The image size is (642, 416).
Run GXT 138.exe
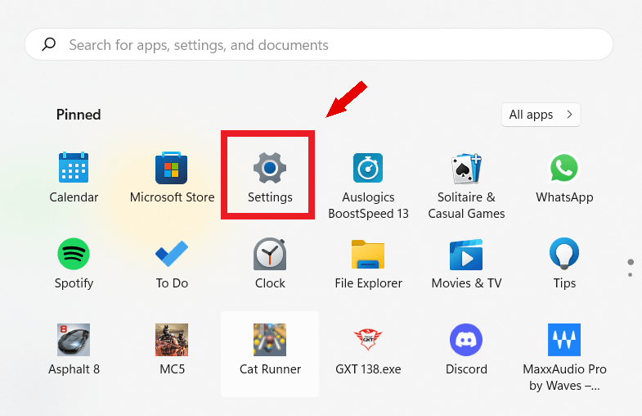tap(368, 350)
